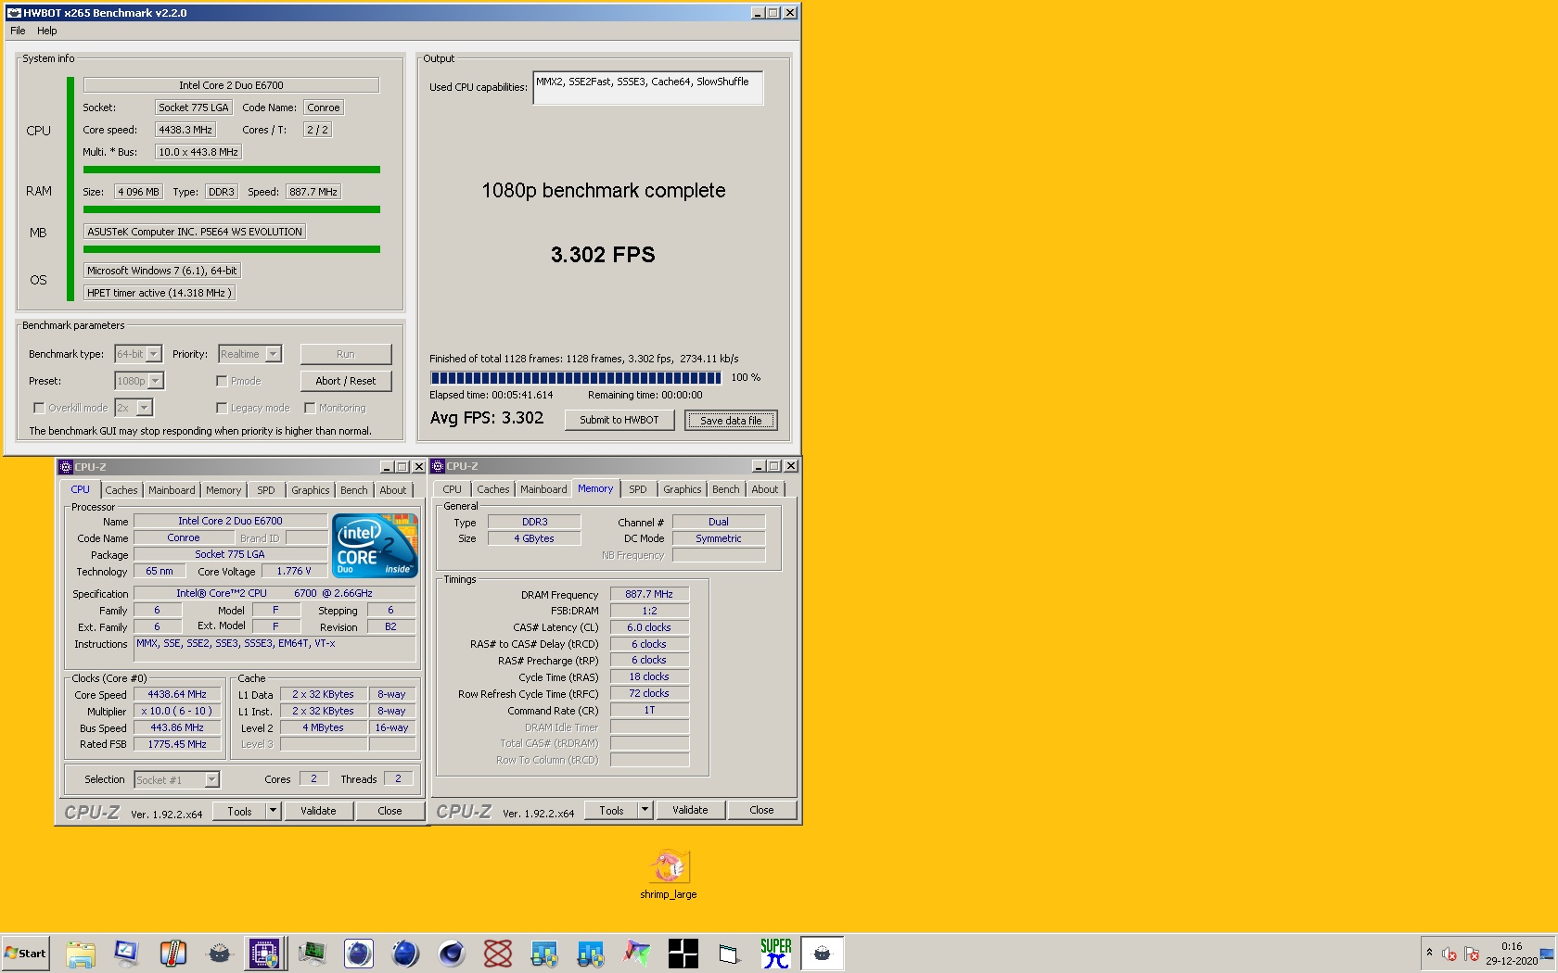Click Show Desktop icon by clock
Screen dimensions: 1558x973
pyautogui.click(x=1547, y=954)
